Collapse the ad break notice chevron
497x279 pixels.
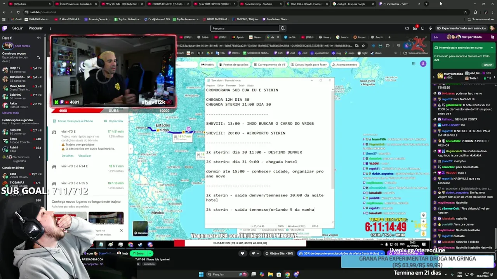point(492,48)
